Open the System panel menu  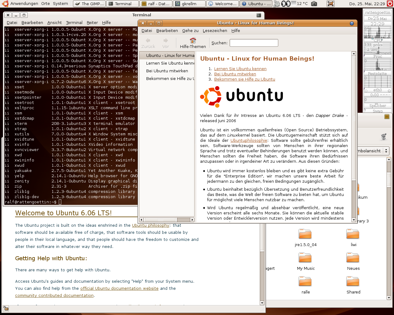coord(60,4)
